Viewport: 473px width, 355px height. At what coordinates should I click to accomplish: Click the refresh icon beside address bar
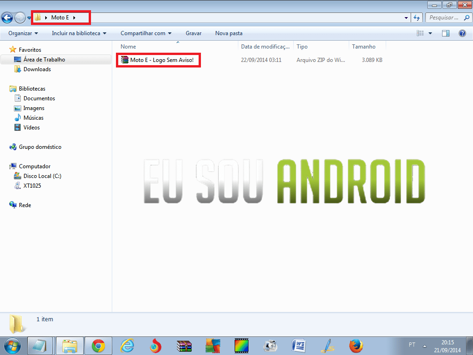coord(417,18)
